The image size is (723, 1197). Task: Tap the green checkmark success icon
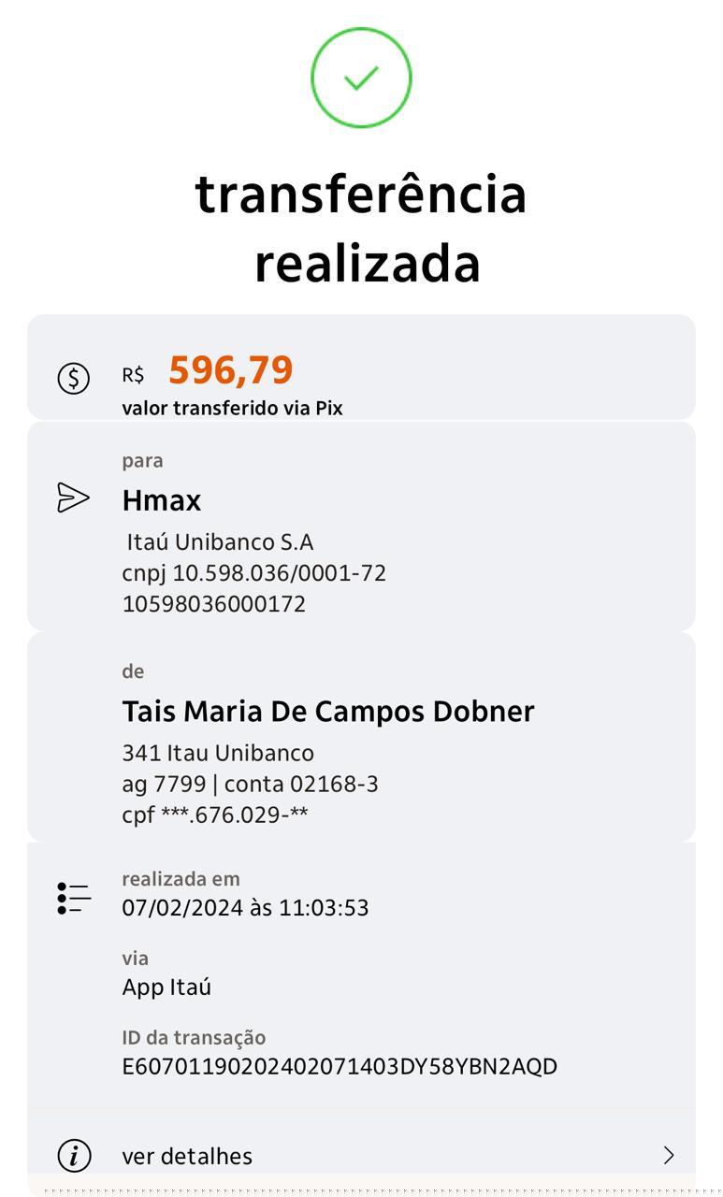click(x=361, y=78)
